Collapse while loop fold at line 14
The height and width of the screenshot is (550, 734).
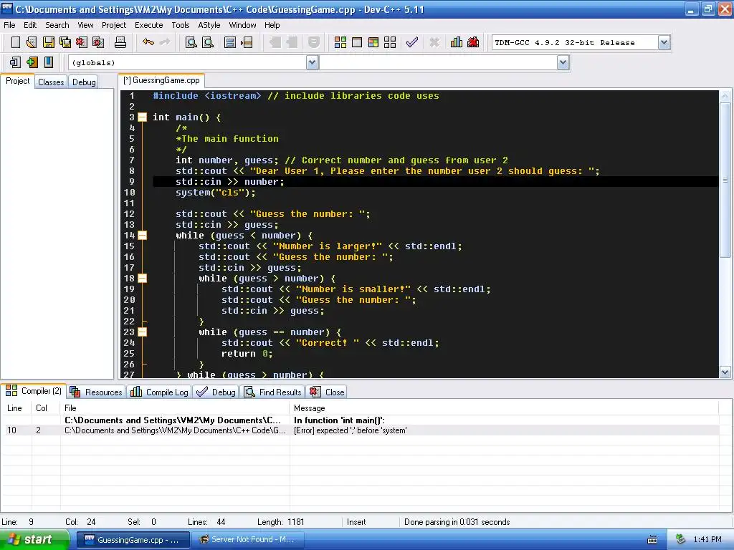[143, 235]
